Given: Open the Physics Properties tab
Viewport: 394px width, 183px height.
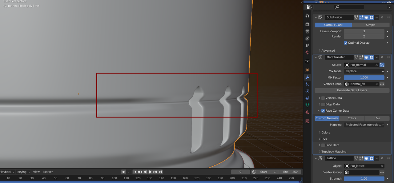Looking at the screenshot, I should [x=307, y=91].
